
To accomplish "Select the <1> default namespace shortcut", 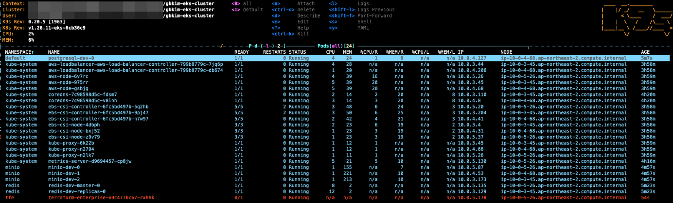I will pos(247,9).
